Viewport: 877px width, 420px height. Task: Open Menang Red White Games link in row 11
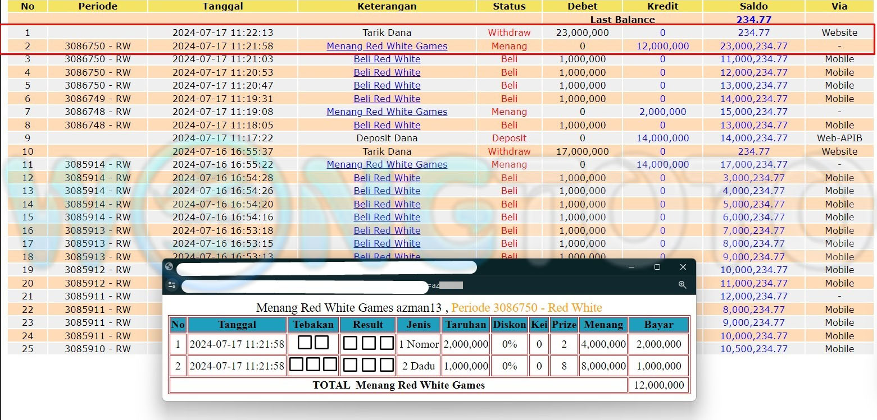[x=387, y=164]
